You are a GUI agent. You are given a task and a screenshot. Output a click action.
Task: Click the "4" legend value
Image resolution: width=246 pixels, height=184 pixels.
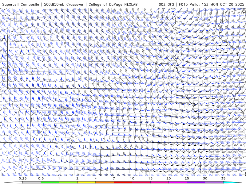pos(96,178)
